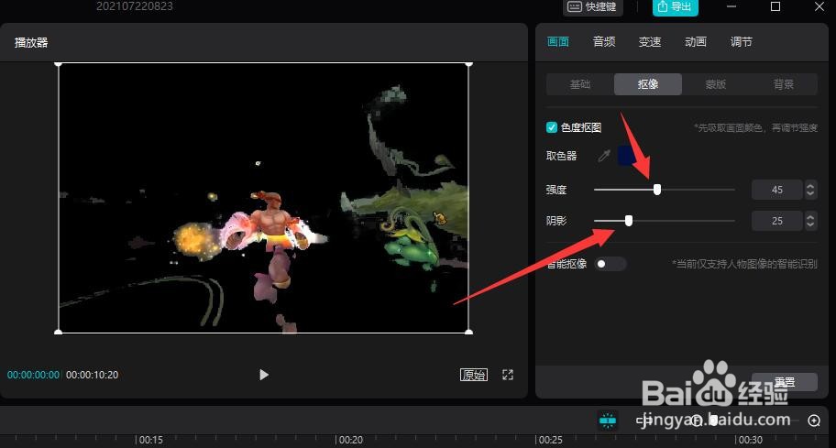
Task: Select the 蒙版 mask sub-tab
Action: click(716, 84)
